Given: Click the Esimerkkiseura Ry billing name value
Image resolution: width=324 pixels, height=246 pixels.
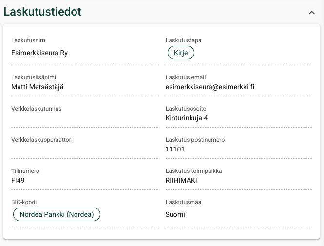Looking at the screenshot, I should pos(39,53).
